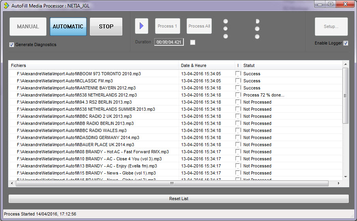357x221 pixels.
Task: Click the purple play arrow button
Action: click(142, 26)
